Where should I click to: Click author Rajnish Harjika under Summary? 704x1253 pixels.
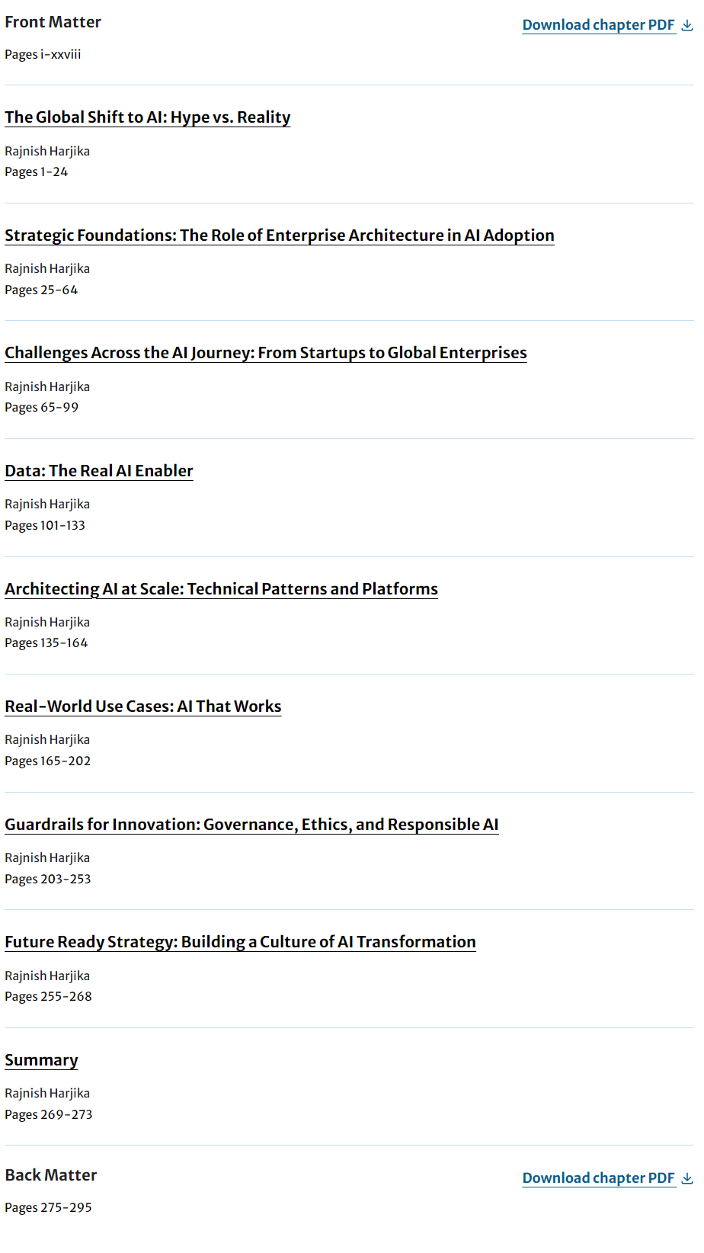click(47, 1094)
